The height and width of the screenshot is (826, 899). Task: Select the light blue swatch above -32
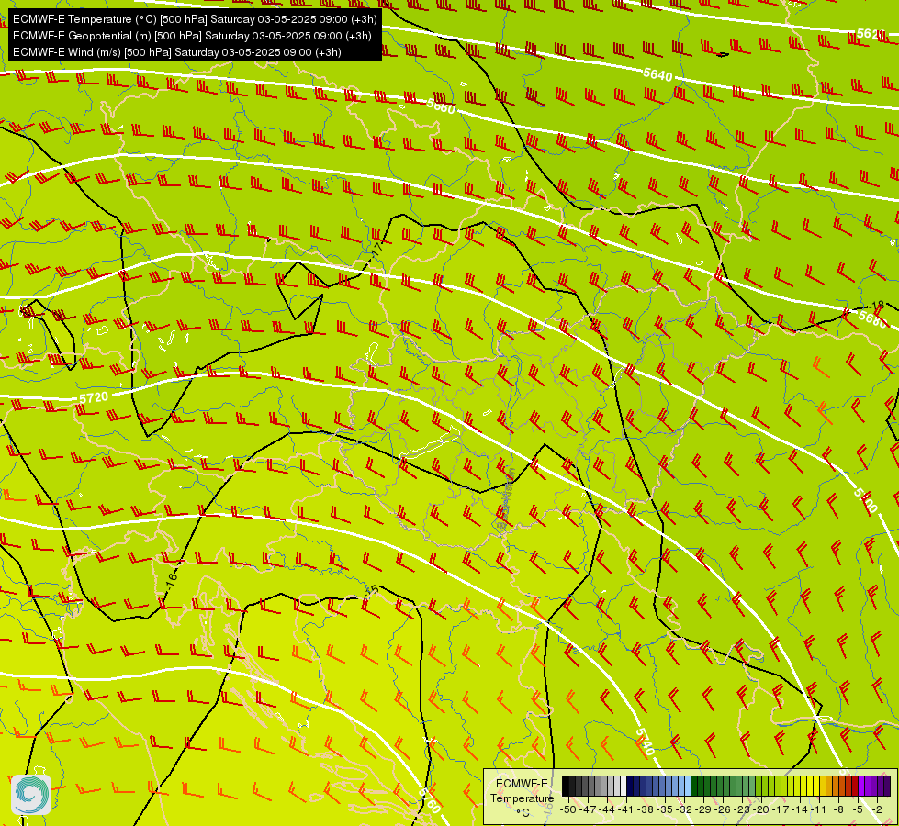coord(688,786)
